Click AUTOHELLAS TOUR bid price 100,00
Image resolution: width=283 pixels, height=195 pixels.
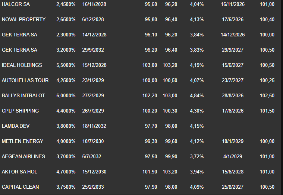[x=150, y=80]
